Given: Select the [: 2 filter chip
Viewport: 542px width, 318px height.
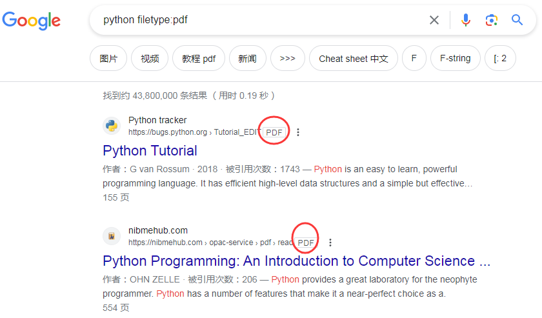Looking at the screenshot, I should point(500,59).
